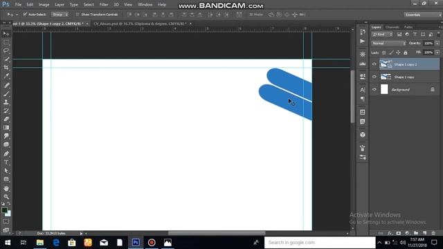This screenshot has height=249, width=443.
Task: Toggle lock transparent pixels
Action: (x=383, y=53)
